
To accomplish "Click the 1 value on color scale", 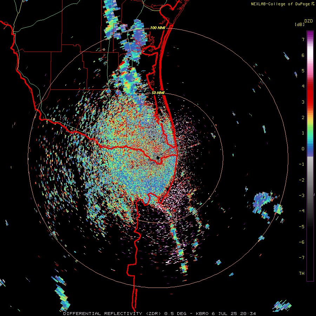I will coord(303,133).
